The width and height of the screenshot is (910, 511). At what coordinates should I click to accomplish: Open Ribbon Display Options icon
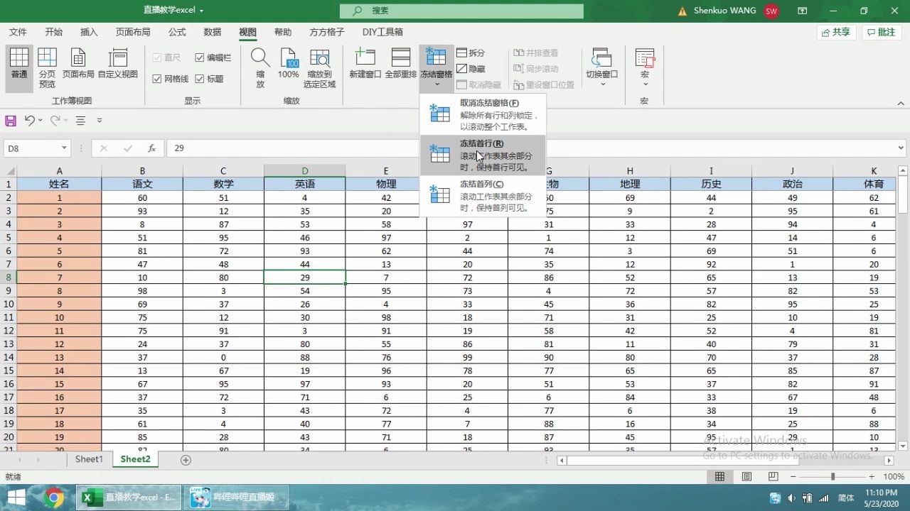803,11
